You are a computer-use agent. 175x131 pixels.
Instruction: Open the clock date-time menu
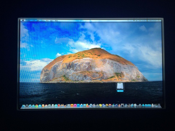[153, 21]
